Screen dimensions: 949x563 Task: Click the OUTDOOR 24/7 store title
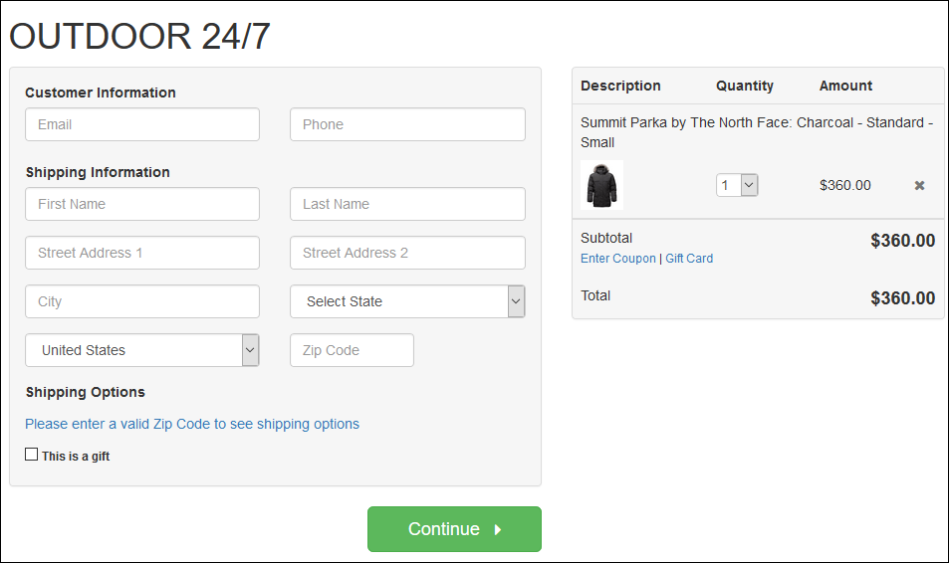[x=139, y=36]
